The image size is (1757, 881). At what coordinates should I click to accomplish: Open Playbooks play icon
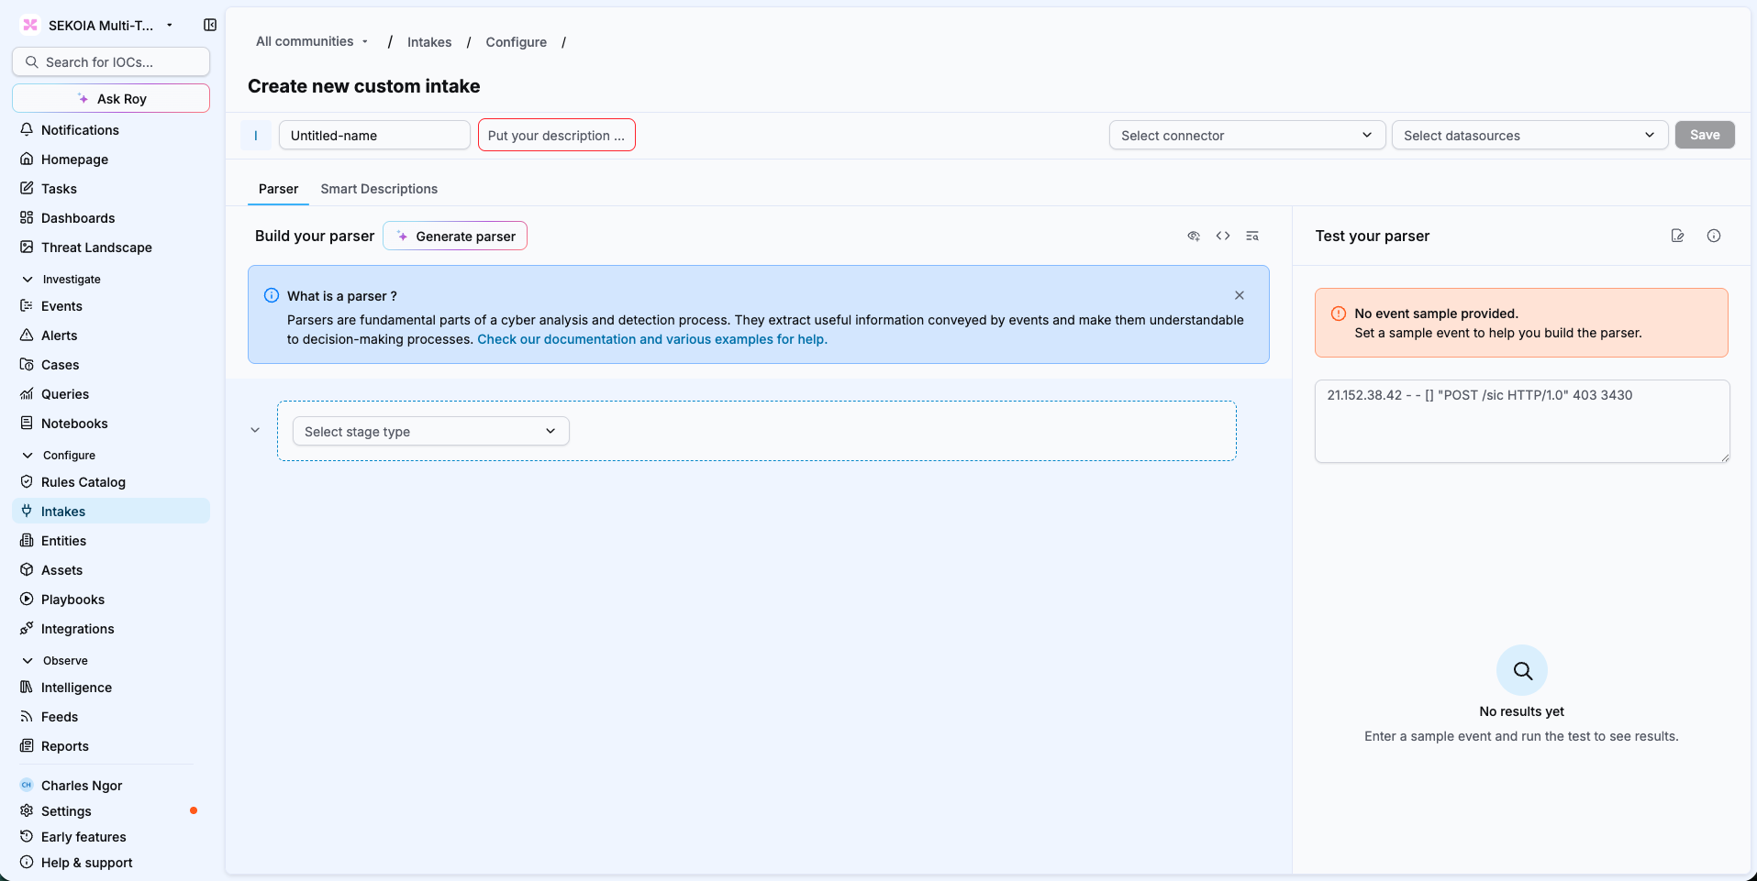[27, 600]
